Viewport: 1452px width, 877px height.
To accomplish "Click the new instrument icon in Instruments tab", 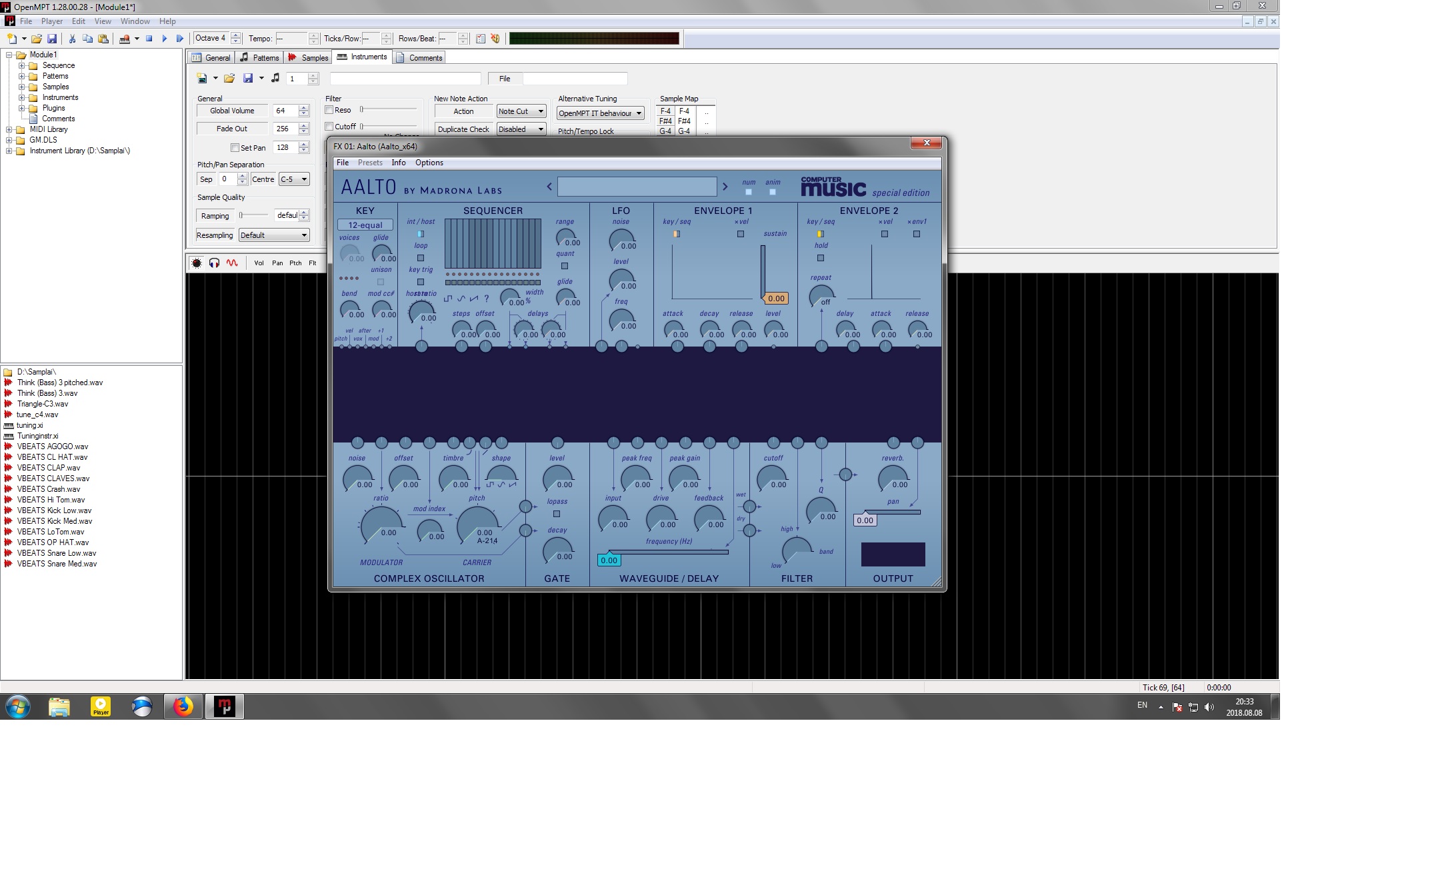I will tap(202, 79).
